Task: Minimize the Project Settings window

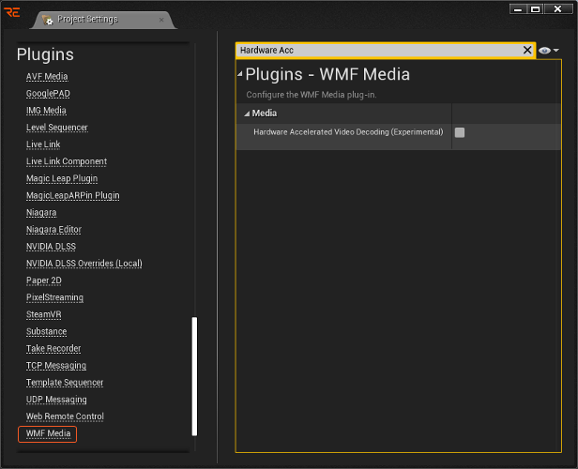Action: tap(517, 8)
